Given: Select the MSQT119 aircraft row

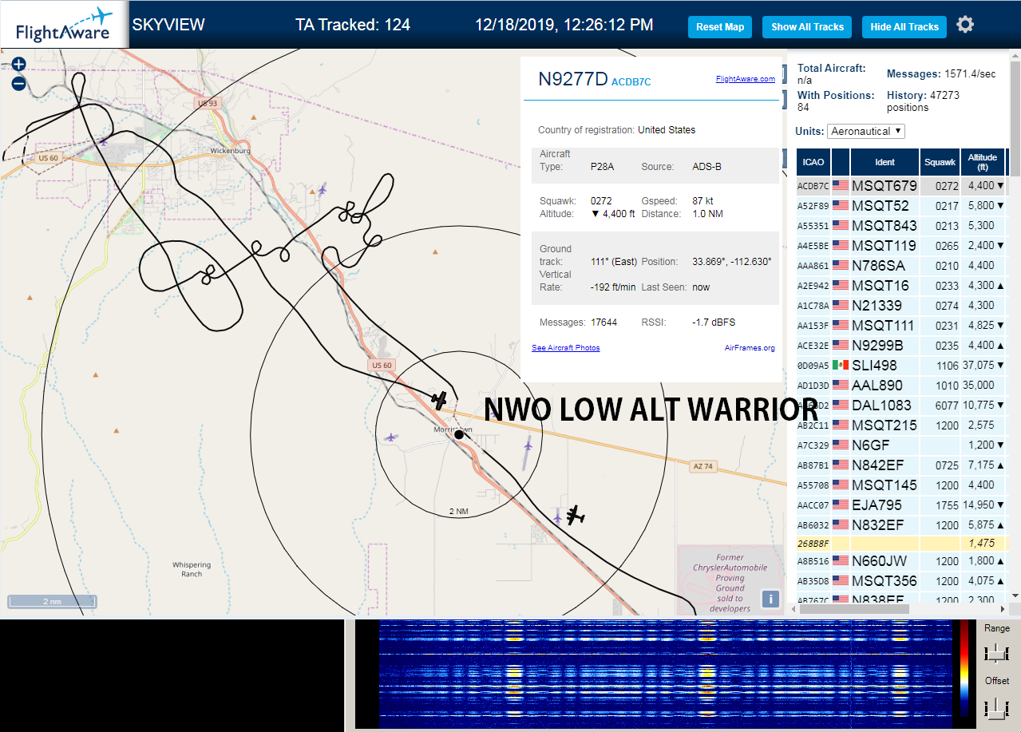Looking at the screenshot, I should coord(901,245).
